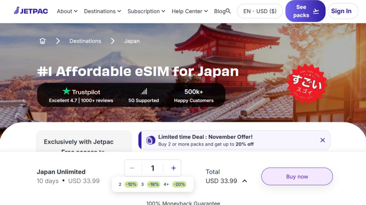Click the Buy now button
Screen dimensions: 366x205
point(297,176)
